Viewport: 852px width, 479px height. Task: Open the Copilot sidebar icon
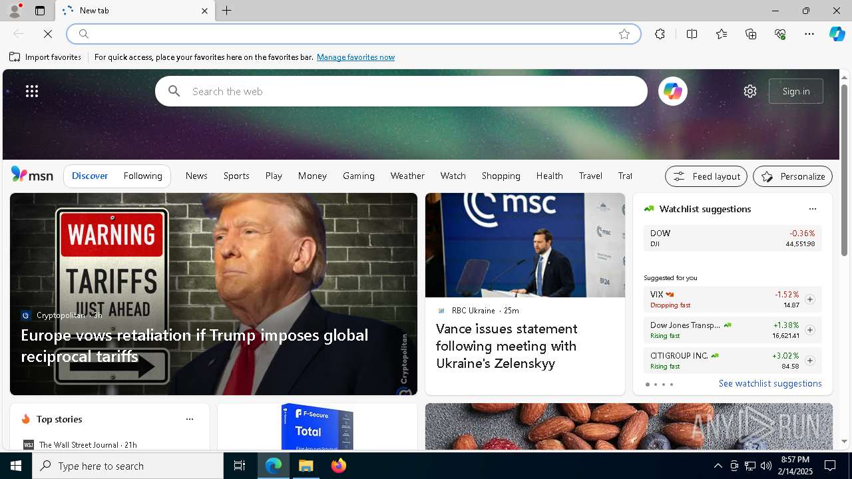click(x=837, y=34)
